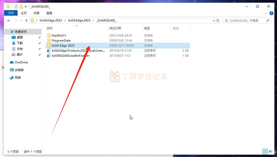Click the forward navigation arrow
The width and height of the screenshot is (277, 157).
[x=16, y=21]
